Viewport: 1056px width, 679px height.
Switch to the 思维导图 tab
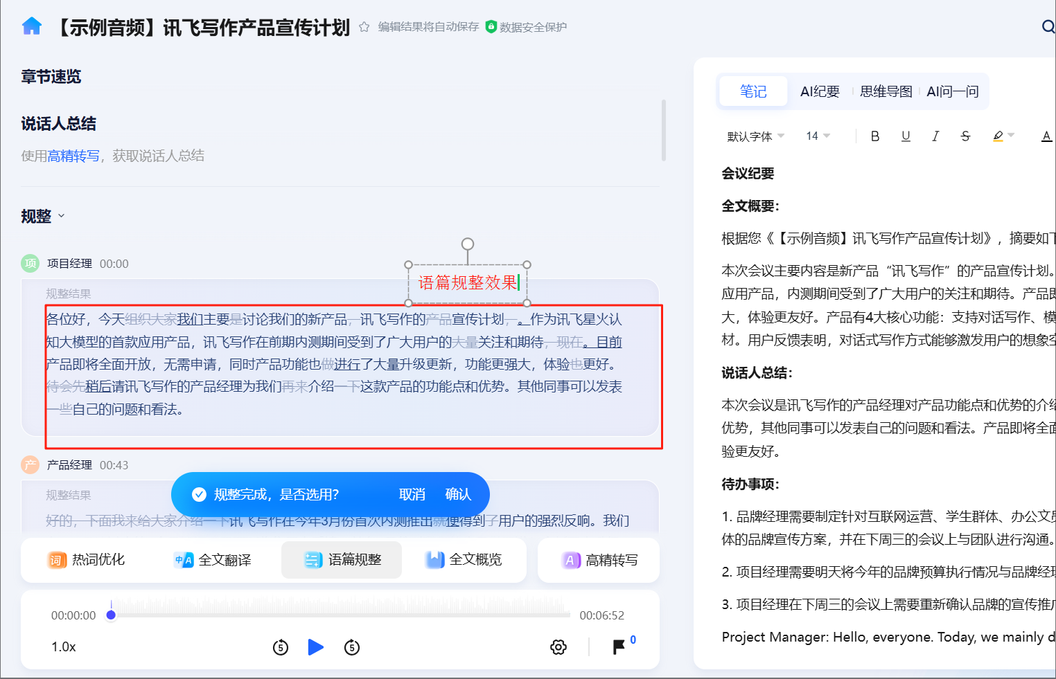(x=886, y=91)
